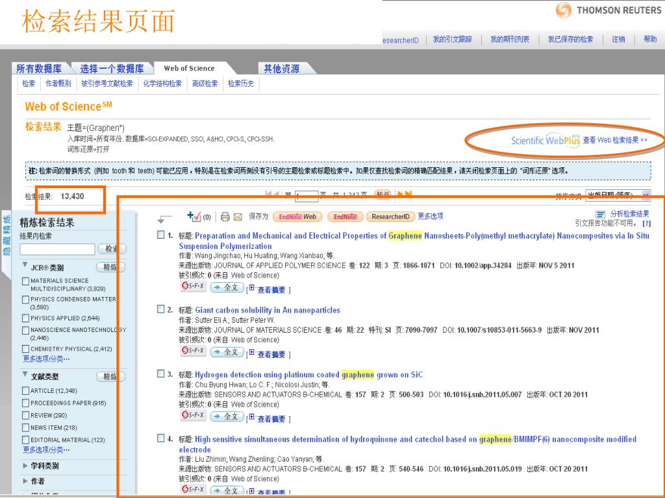Save to EndNote Web button
Screen dimensions: 665x498
(297, 217)
